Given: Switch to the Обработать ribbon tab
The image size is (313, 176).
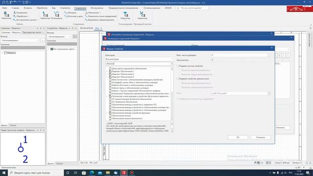Looking at the screenshot, I should click(42, 8).
